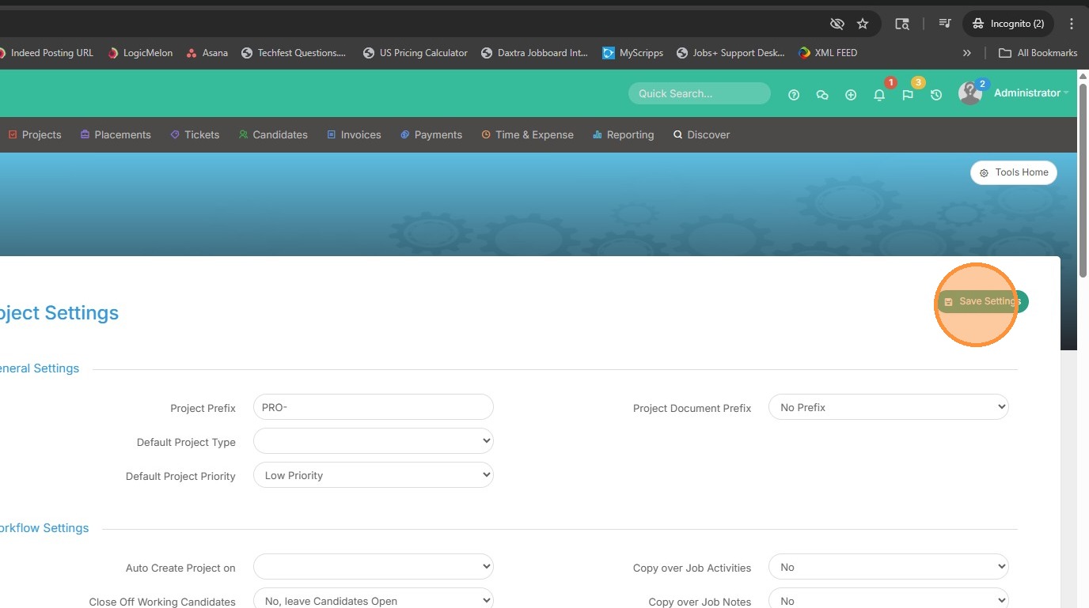
Task: Open the recent history clock icon
Action: (x=936, y=95)
